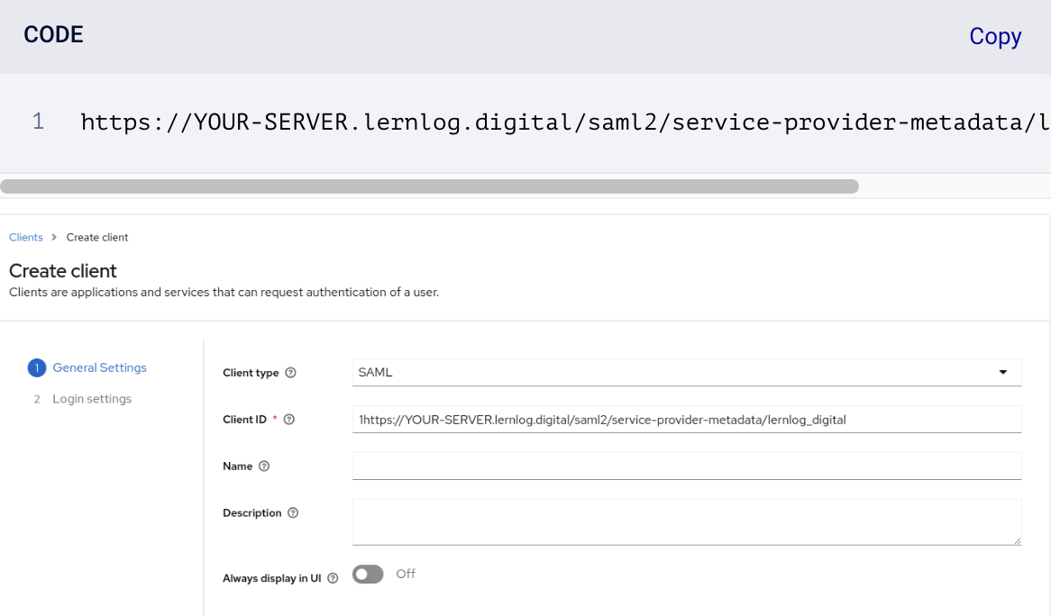The image size is (1051, 616).
Task: Click the step 1 circle badge
Action: tap(36, 367)
